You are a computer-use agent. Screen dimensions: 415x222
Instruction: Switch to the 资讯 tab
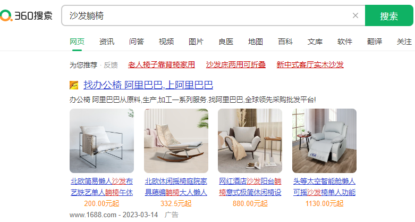pyautogui.click(x=107, y=42)
